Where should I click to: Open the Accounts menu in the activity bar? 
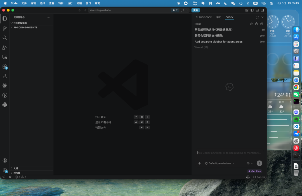5,160
